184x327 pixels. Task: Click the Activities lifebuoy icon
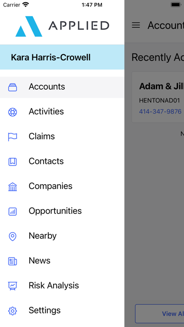click(x=13, y=112)
